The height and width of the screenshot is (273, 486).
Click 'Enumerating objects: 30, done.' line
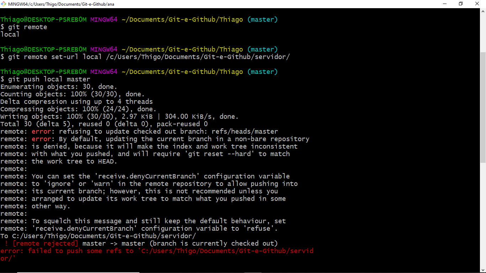59,87
